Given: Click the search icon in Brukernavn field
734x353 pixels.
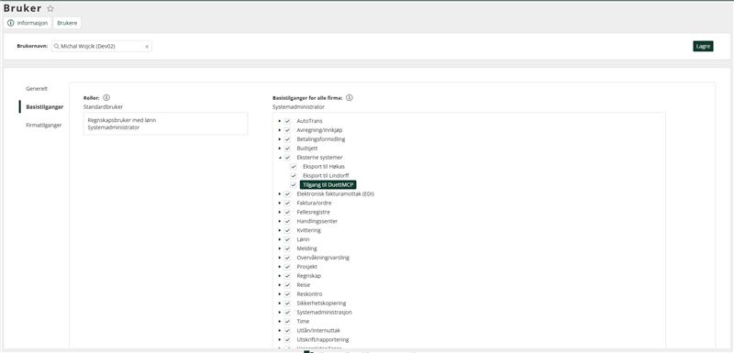Looking at the screenshot, I should click(x=57, y=46).
